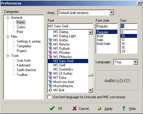
Task: Select MS Sans Serif in font list
Action: [68, 61]
